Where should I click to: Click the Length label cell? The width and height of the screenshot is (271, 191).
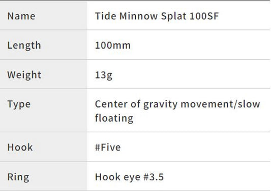coord(44,45)
